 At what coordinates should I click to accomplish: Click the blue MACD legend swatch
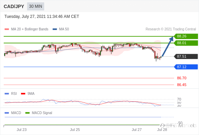7,113
